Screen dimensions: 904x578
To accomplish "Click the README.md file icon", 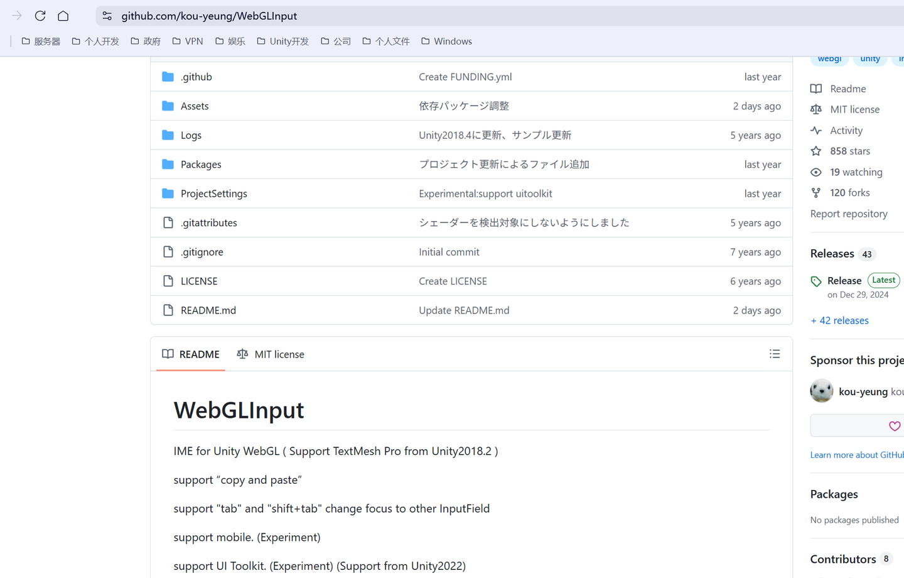I will click(x=168, y=310).
